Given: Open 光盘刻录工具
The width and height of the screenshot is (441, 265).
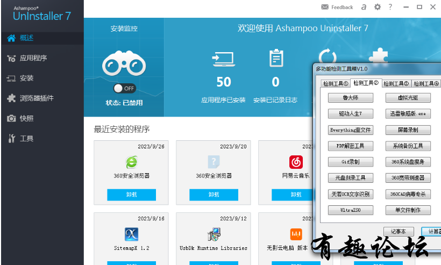Looking at the screenshot, I should [351, 178].
